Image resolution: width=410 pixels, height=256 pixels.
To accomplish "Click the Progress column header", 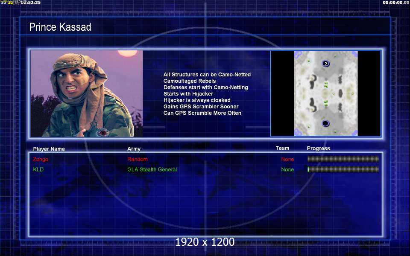I will pyautogui.click(x=318, y=148).
